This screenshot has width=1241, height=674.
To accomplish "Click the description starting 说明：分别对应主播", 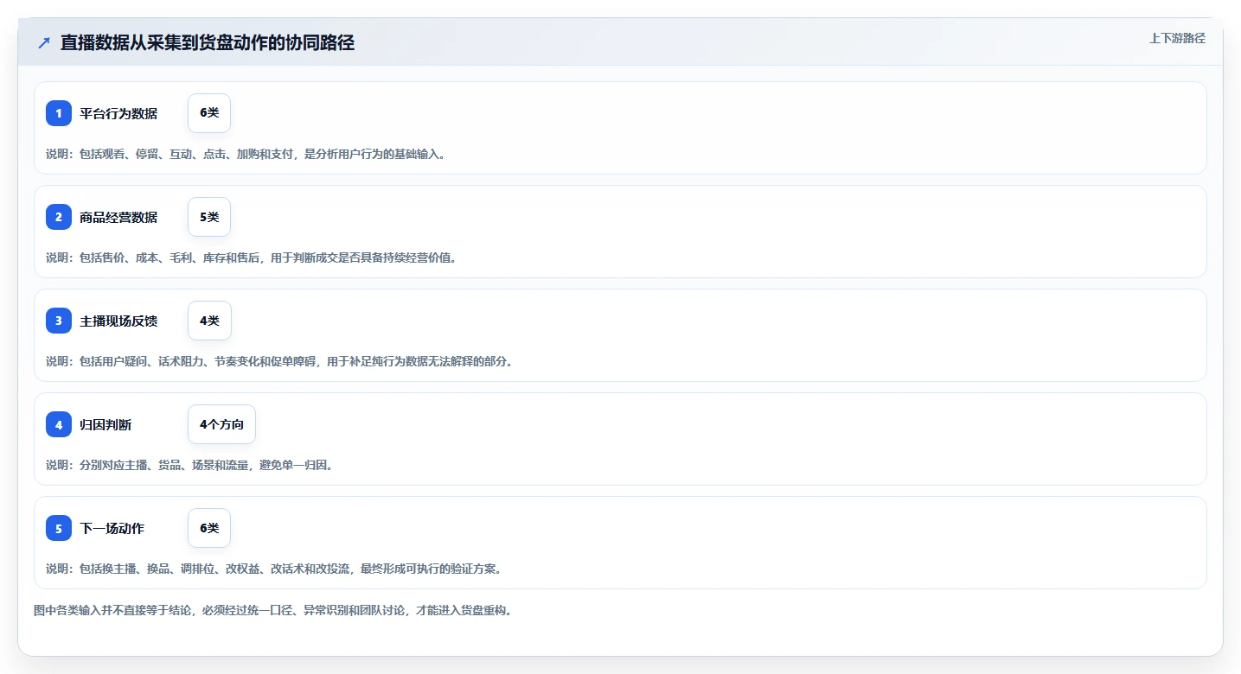I will click(189, 465).
